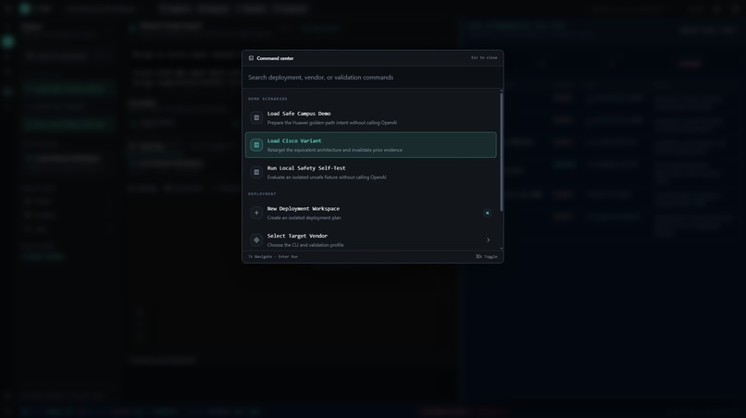Expand Select Target Vendor via its chevron
The image size is (746, 418).
pyautogui.click(x=488, y=240)
